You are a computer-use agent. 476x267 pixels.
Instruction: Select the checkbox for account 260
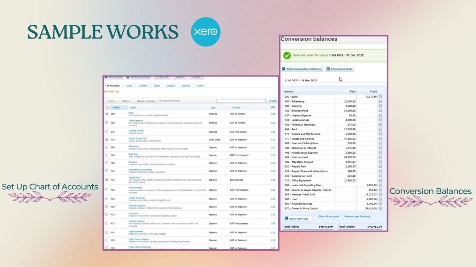107,123
